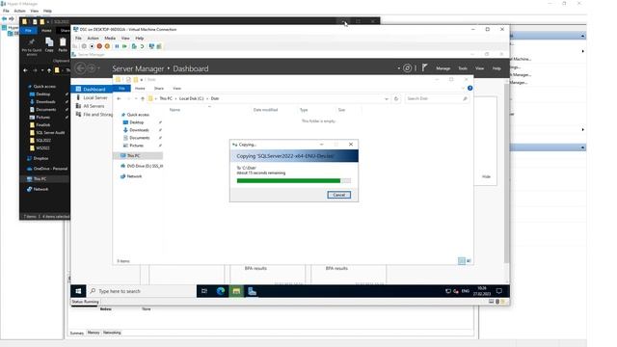Click the Server Manager back arrow

(x=80, y=68)
